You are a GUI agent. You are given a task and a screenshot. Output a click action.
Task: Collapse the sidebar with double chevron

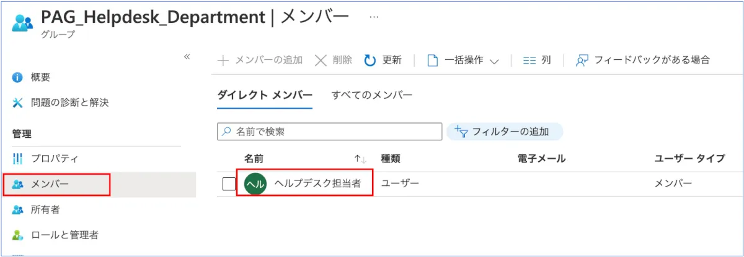click(187, 56)
